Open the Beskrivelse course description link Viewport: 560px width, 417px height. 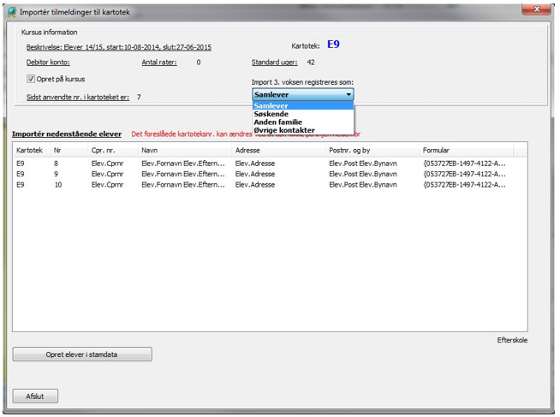click(118, 47)
